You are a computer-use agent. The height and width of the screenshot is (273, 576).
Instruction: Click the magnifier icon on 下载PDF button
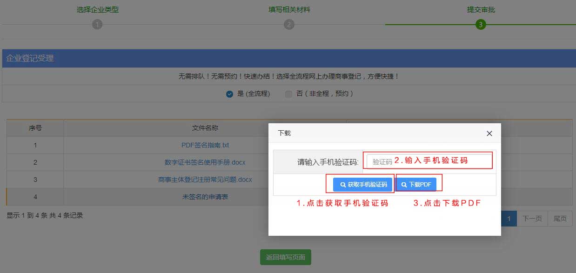pyautogui.click(x=403, y=184)
